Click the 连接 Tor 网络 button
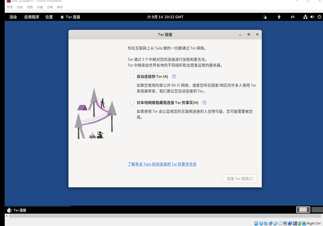Viewport: 323px width, 226px height. (240, 179)
